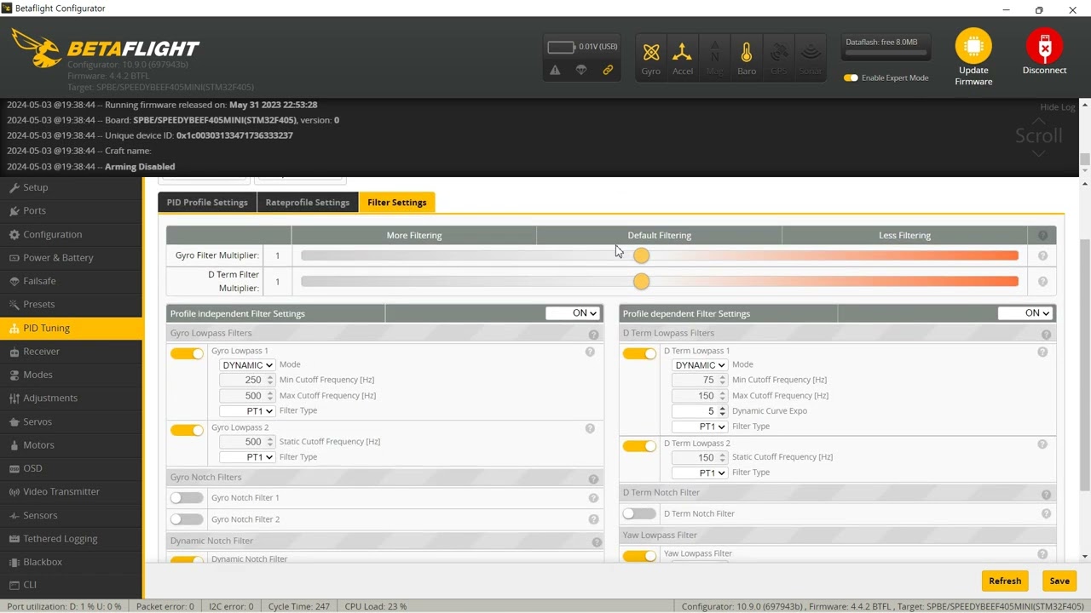
Task: Open the Failsafe sidebar tab
Action: 72,281
